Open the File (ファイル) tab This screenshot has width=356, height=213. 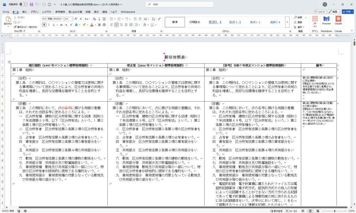pos(6,12)
